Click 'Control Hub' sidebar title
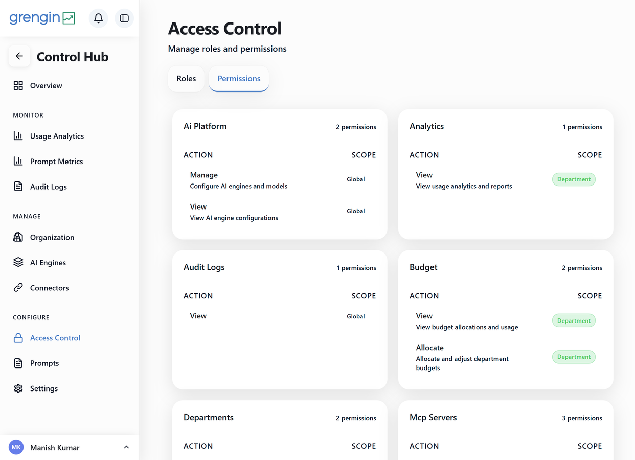Image resolution: width=635 pixels, height=460 pixels. [73, 57]
